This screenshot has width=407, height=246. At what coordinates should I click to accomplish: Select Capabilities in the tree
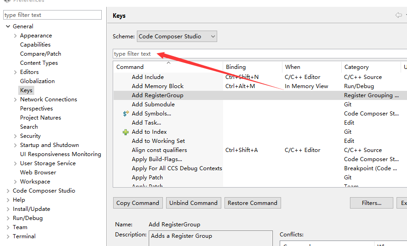pos(35,45)
